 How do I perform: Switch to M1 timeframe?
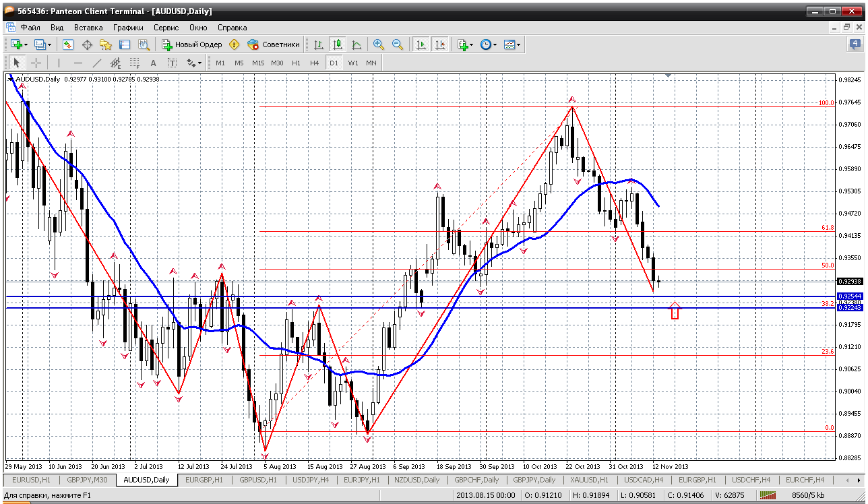click(220, 63)
